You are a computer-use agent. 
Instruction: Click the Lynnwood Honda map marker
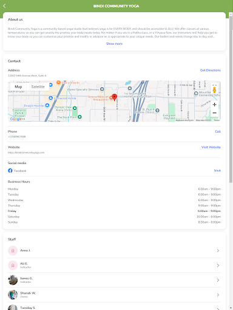(51, 98)
